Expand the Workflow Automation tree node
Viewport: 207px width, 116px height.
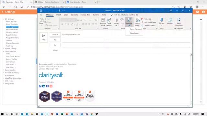pyautogui.click(x=4, y=78)
